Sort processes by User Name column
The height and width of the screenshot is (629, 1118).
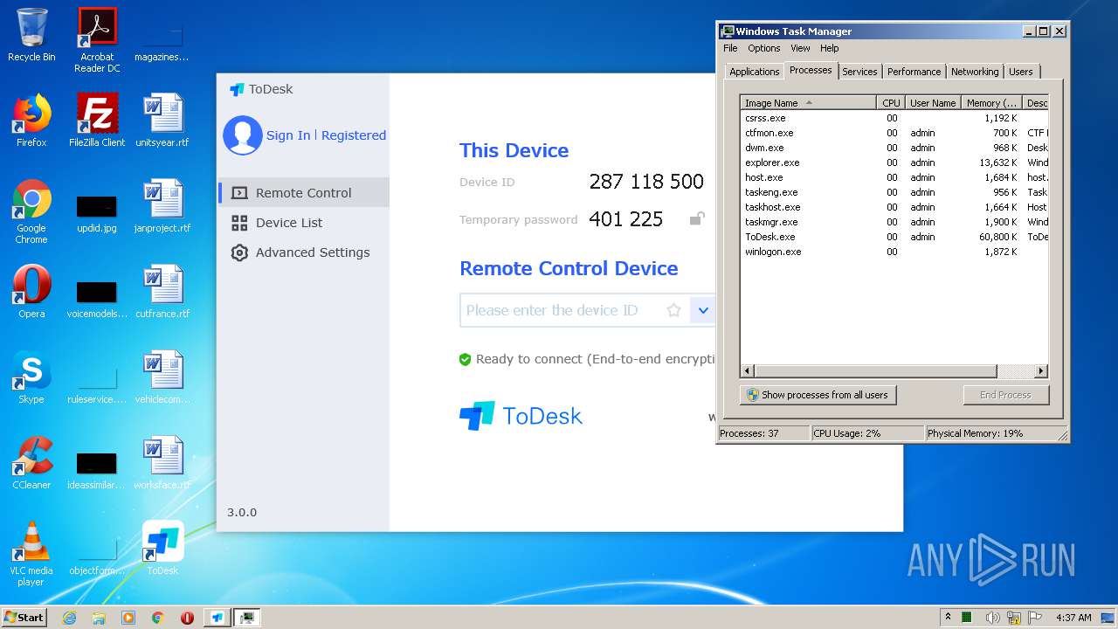click(933, 103)
